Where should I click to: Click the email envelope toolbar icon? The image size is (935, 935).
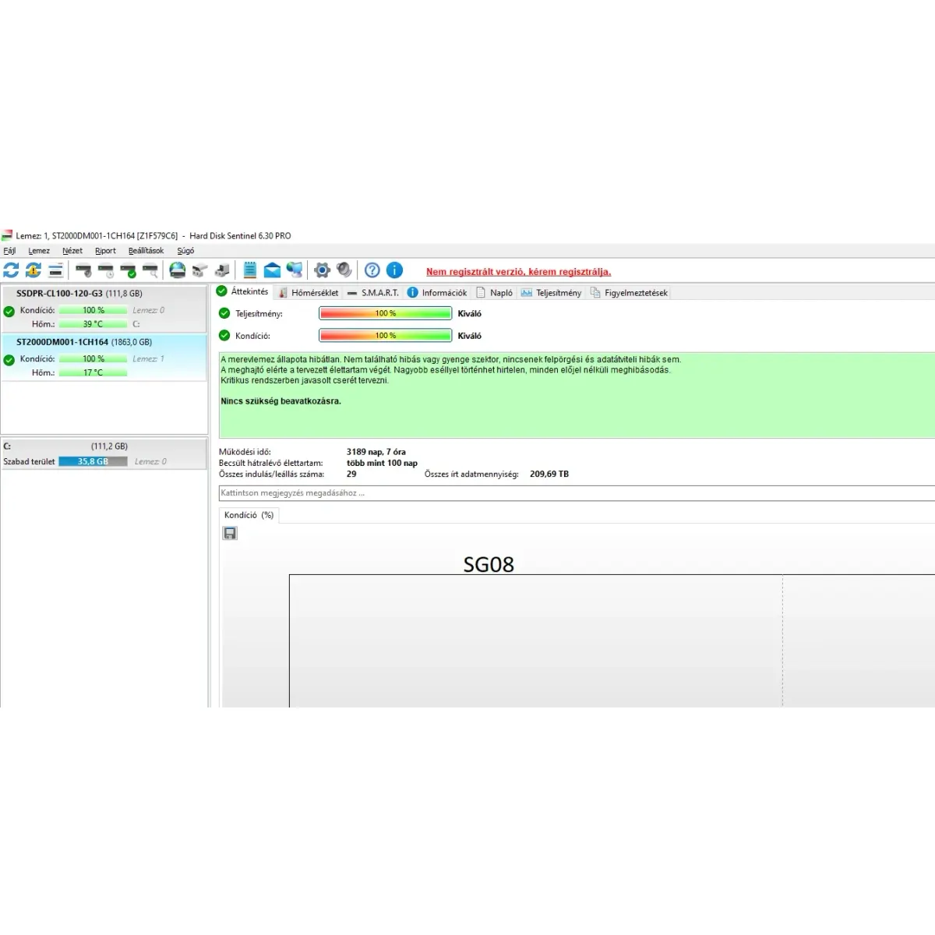coord(272,270)
